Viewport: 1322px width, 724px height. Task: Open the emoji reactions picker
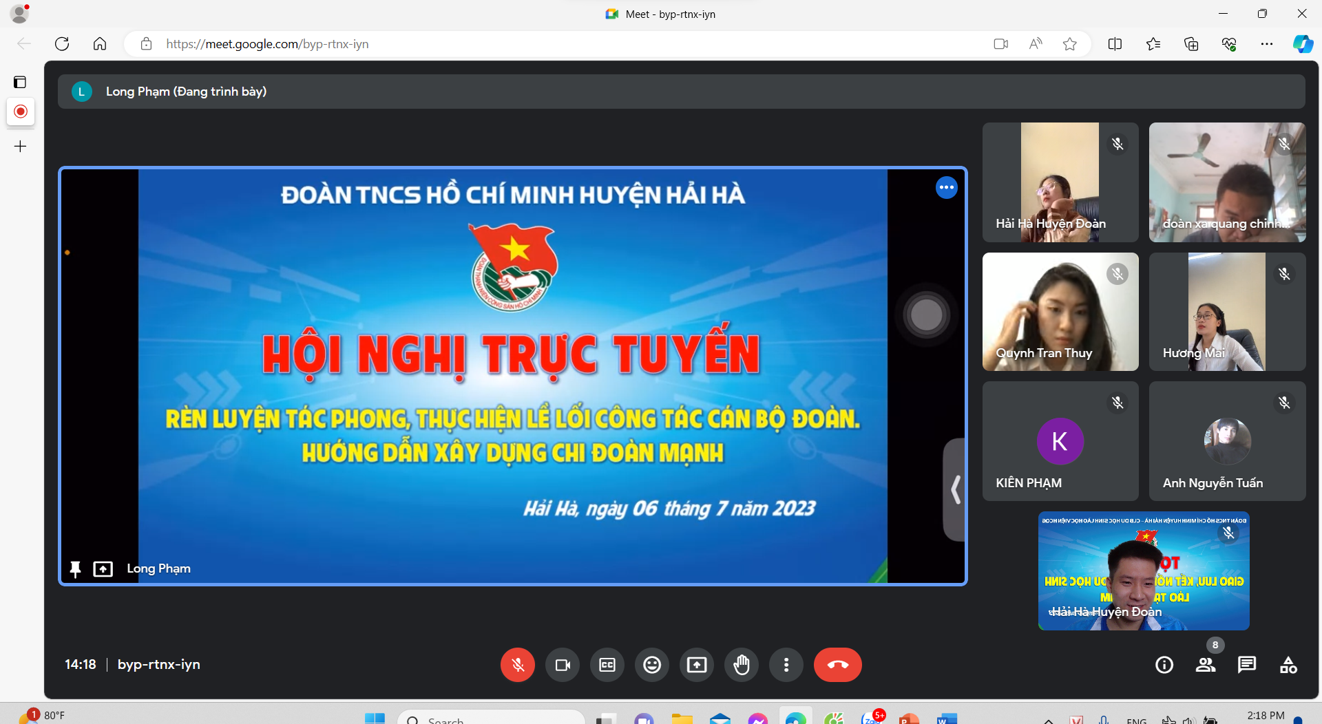coord(652,665)
